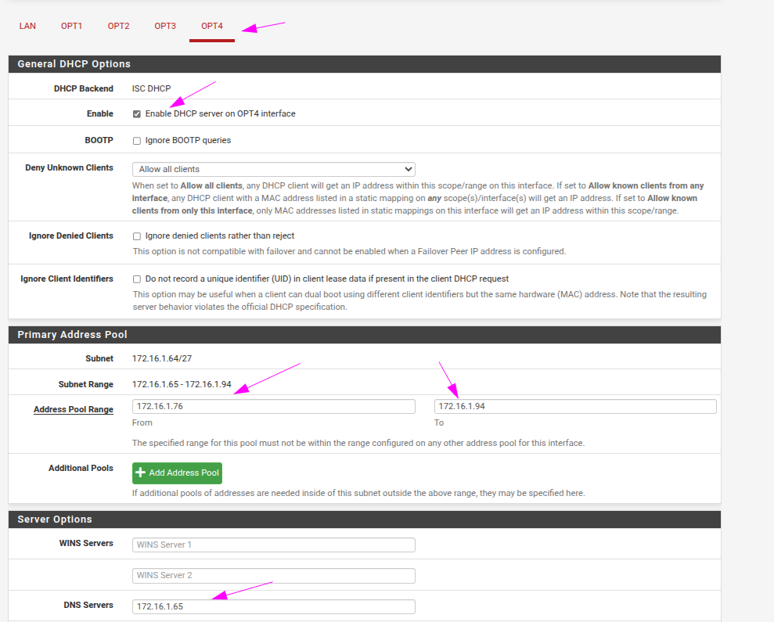Click the WINS Server 1 field
This screenshot has width=774, height=622.
click(273, 545)
